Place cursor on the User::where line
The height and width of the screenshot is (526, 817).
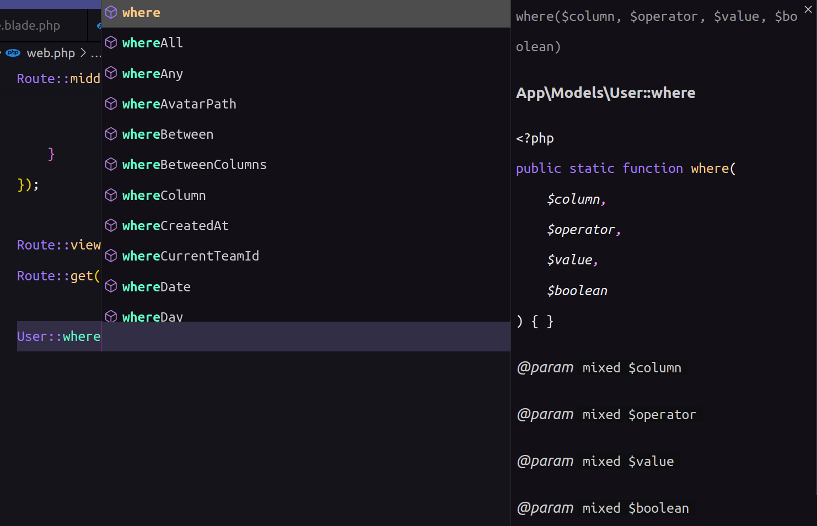[58, 337]
